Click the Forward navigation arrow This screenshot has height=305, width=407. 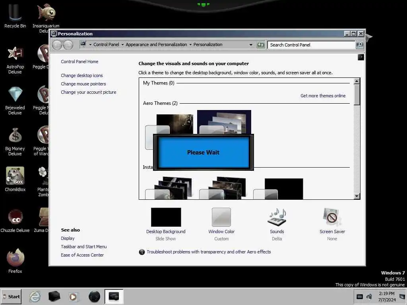(68, 45)
